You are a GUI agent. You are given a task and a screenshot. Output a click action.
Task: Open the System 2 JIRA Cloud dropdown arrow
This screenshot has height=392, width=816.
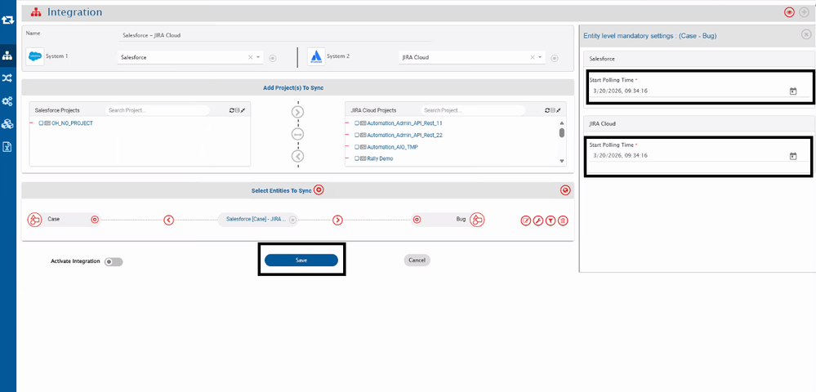click(540, 57)
